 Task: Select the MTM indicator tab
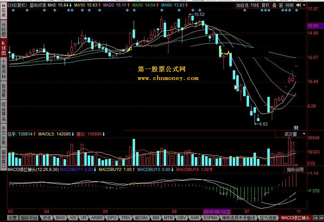click(168, 218)
